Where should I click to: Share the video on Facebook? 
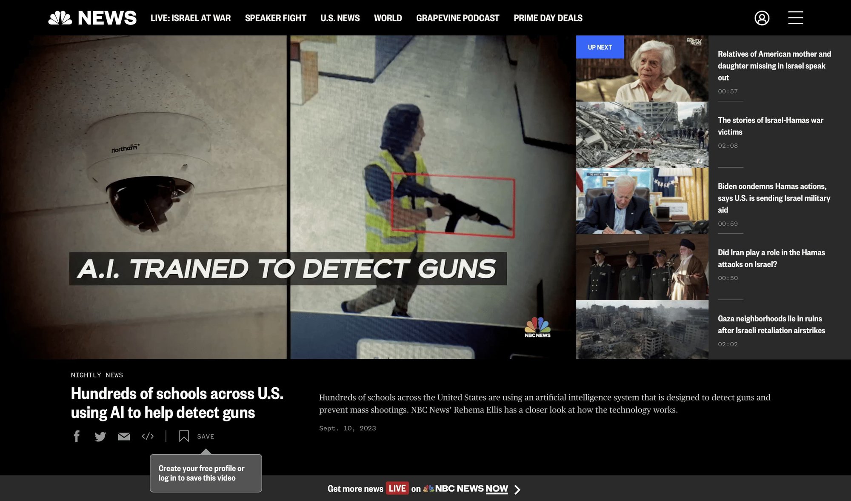point(77,436)
